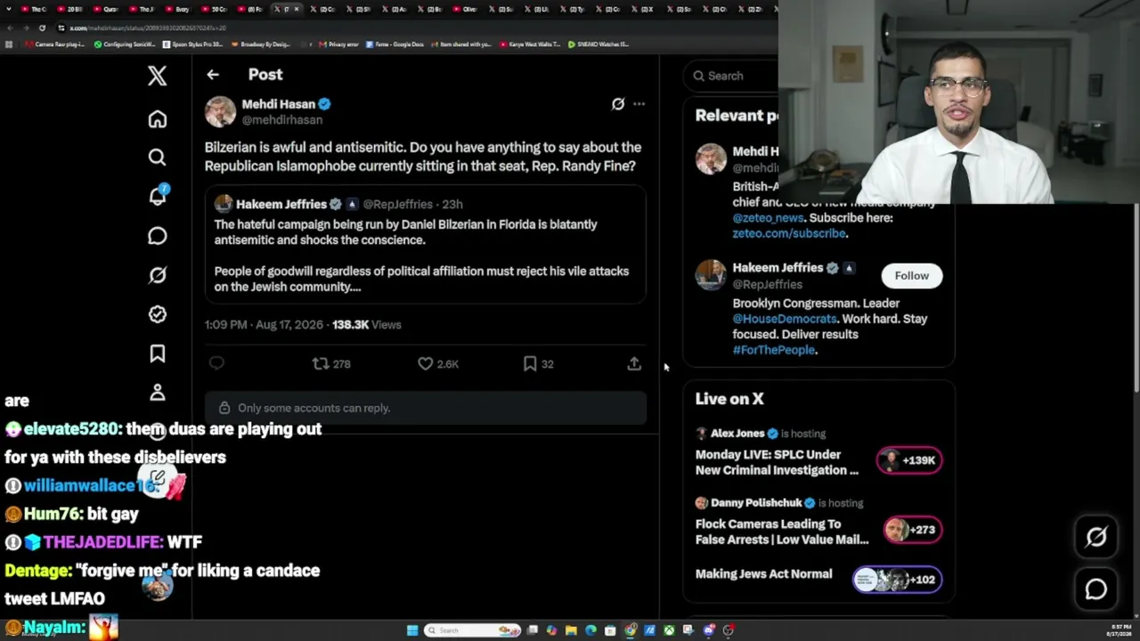Viewport: 1140px width, 641px height.
Task: Open zeteo.com/subscribe link
Action: point(789,233)
